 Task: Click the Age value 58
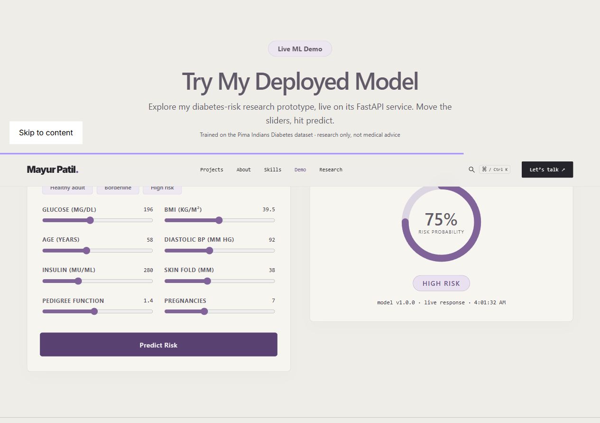150,240
